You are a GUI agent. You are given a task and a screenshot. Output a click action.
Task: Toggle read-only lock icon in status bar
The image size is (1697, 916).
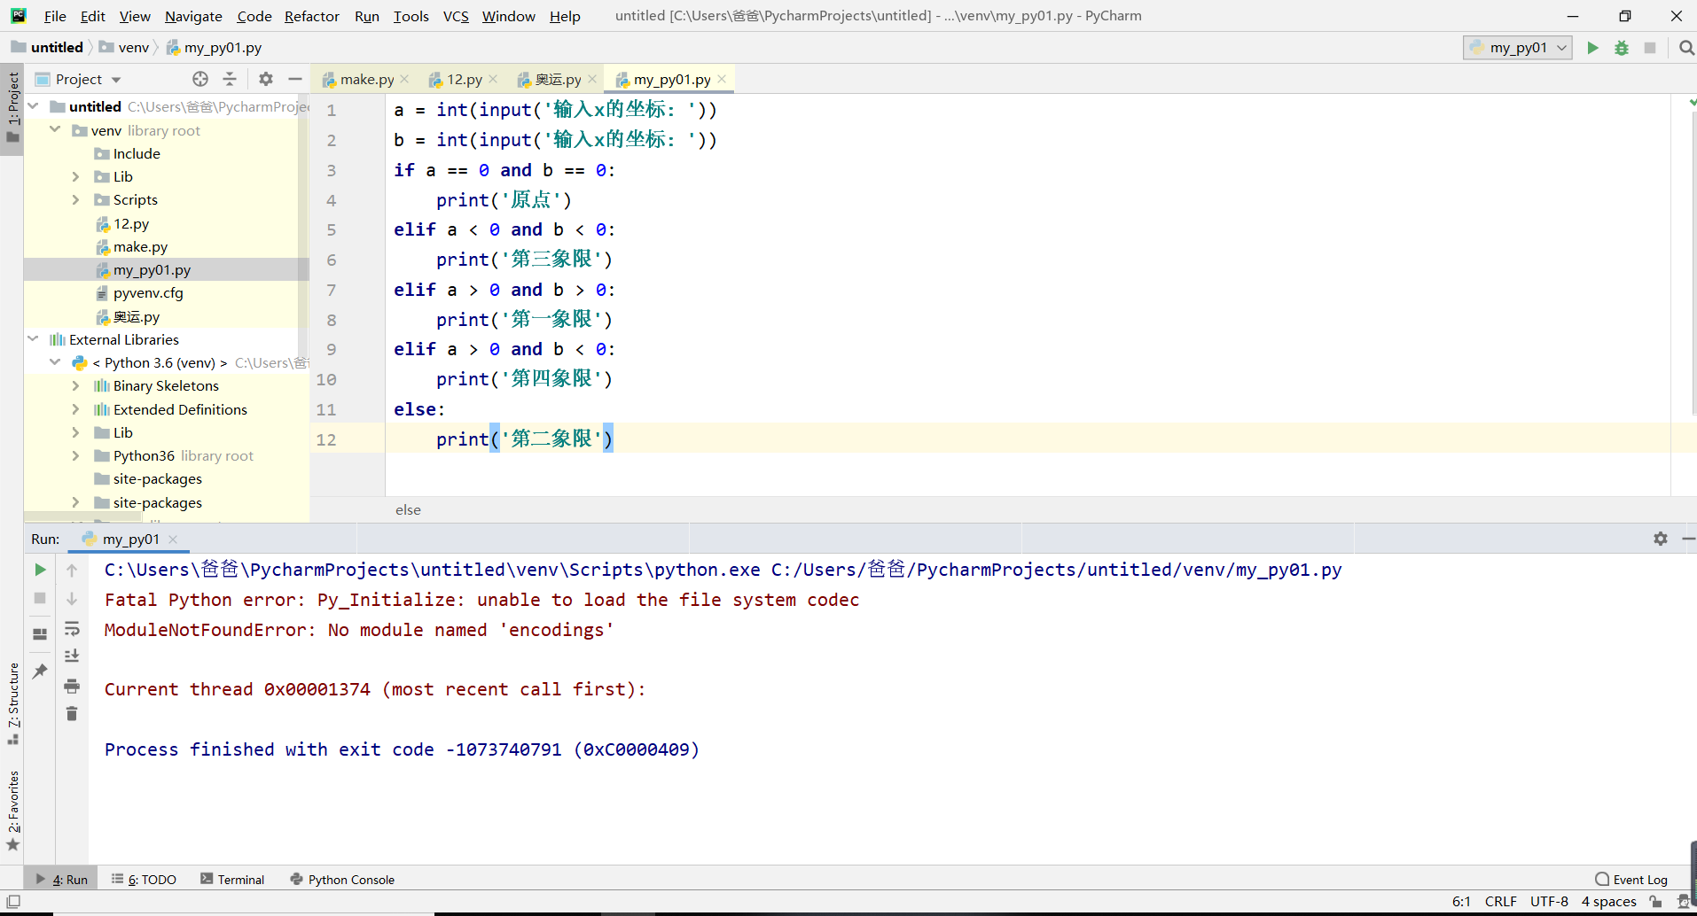[1655, 902]
